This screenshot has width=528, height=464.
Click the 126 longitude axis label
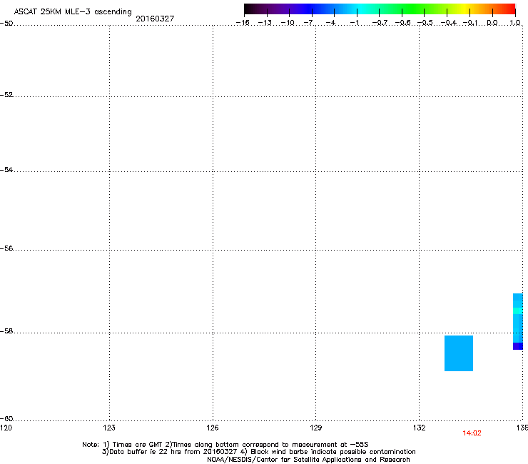213,428
